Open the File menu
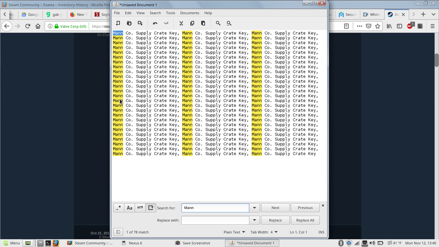 tap(117, 13)
